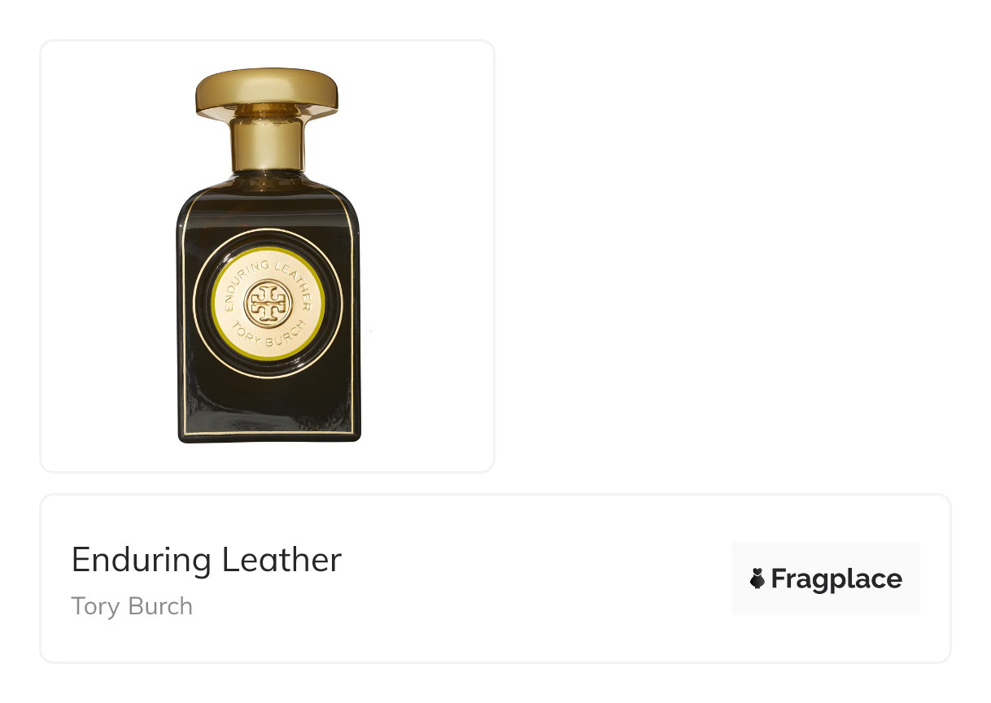This screenshot has width=991, height=703.
Task: Click the Fragplace perfume bottle icon
Action: [x=757, y=579]
